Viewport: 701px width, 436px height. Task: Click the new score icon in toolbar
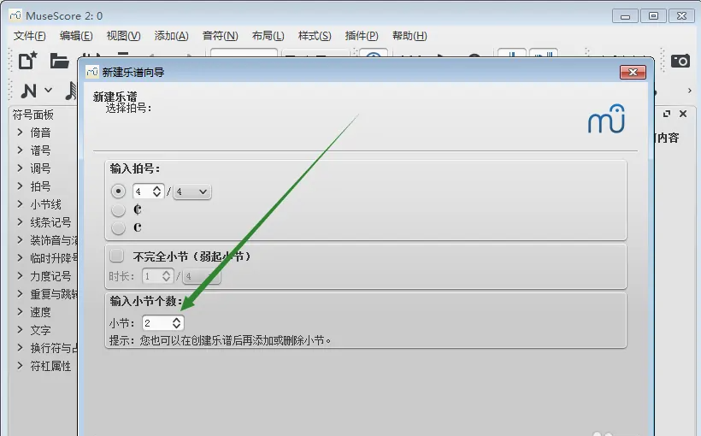point(27,61)
